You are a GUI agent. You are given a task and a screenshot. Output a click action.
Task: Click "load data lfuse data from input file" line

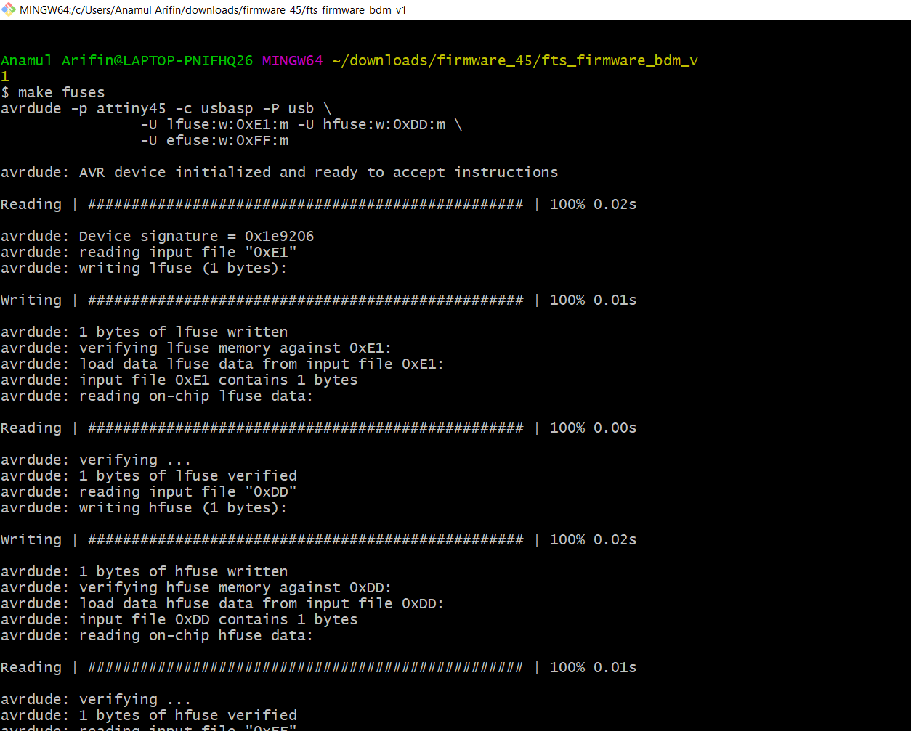(x=223, y=364)
